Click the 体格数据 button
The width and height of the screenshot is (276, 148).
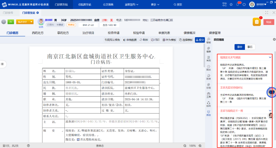coord(130,40)
